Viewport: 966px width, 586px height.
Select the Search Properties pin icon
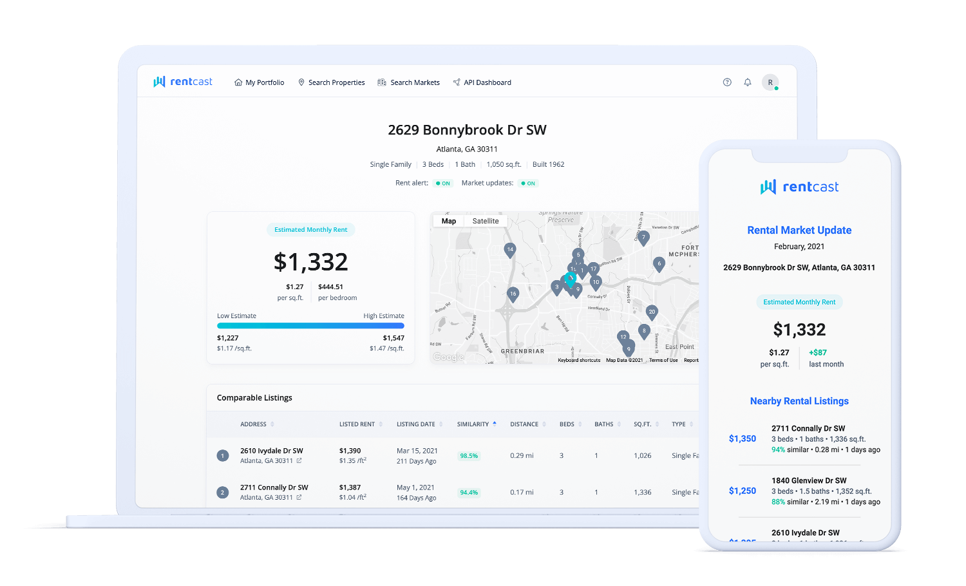point(301,82)
